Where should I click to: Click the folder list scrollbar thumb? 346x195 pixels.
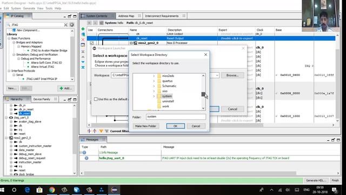(203, 94)
